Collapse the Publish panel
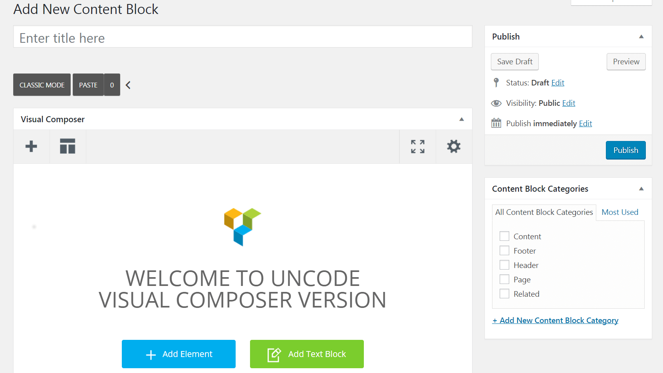This screenshot has height=373, width=663. tap(641, 36)
